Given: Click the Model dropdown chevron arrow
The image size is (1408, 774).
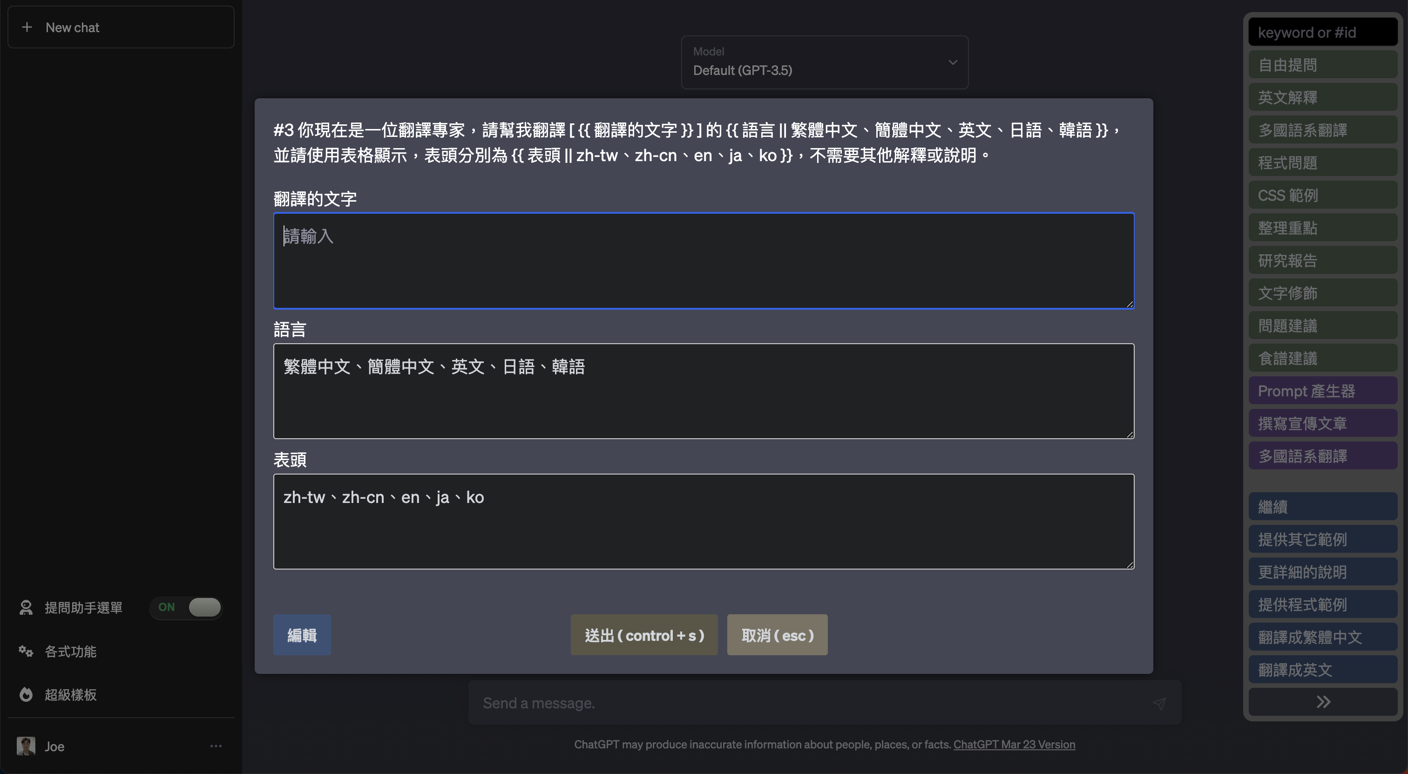Looking at the screenshot, I should [x=953, y=62].
